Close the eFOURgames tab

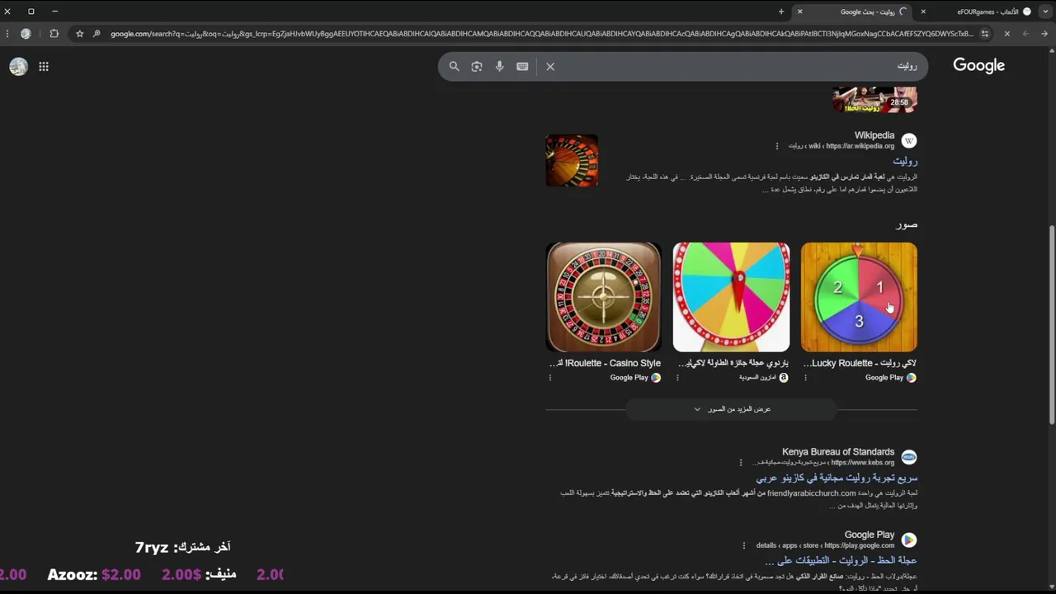[x=923, y=12]
